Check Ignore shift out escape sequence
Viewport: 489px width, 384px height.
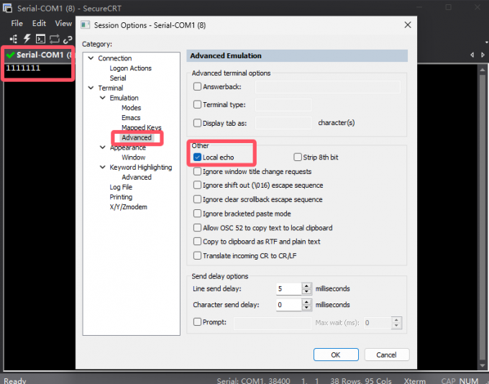(197, 186)
